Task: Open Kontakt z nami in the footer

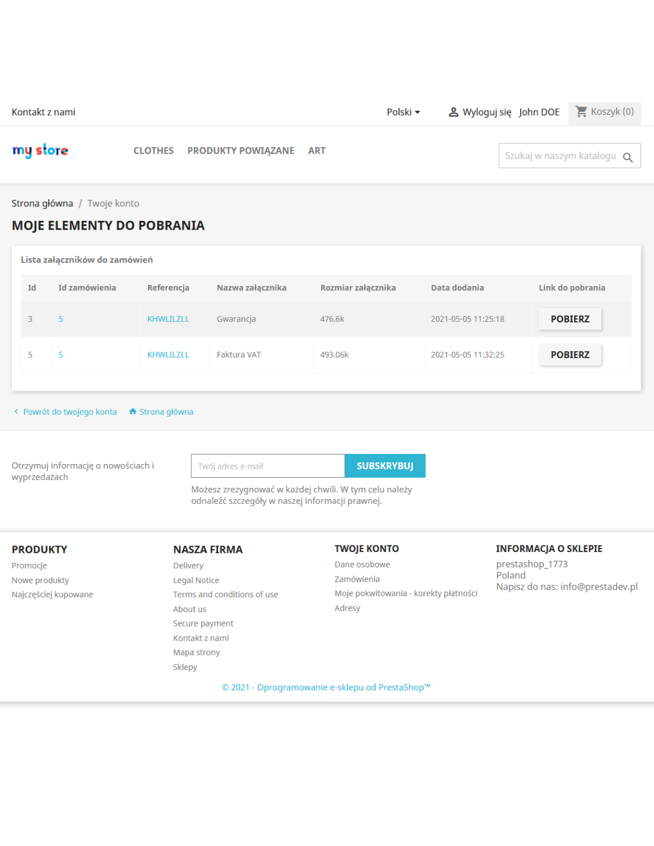Action: coord(201,638)
